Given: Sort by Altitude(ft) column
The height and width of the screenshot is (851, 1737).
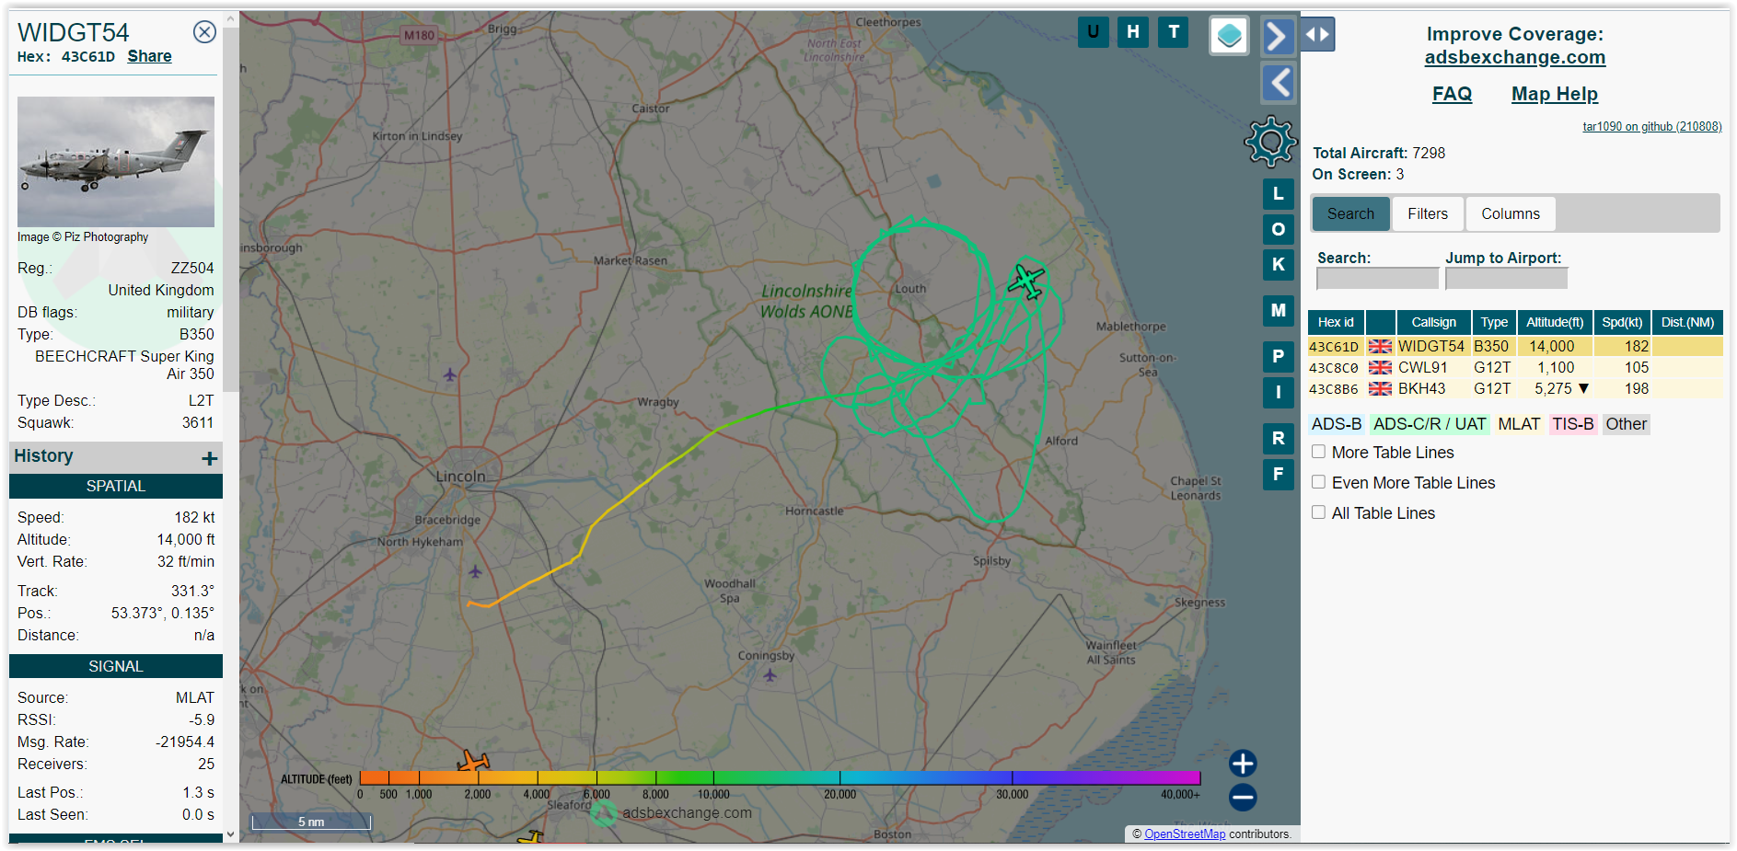Looking at the screenshot, I should pyautogui.click(x=1555, y=322).
